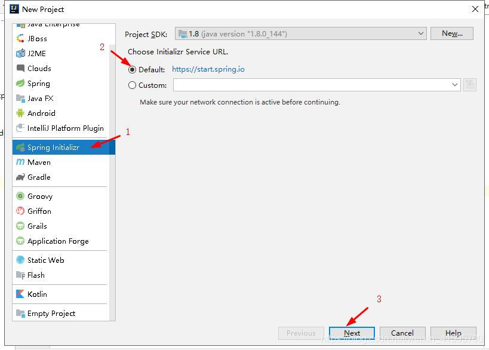This screenshot has height=350, width=489.
Task: Select the Android list entry
Action: click(x=61, y=113)
